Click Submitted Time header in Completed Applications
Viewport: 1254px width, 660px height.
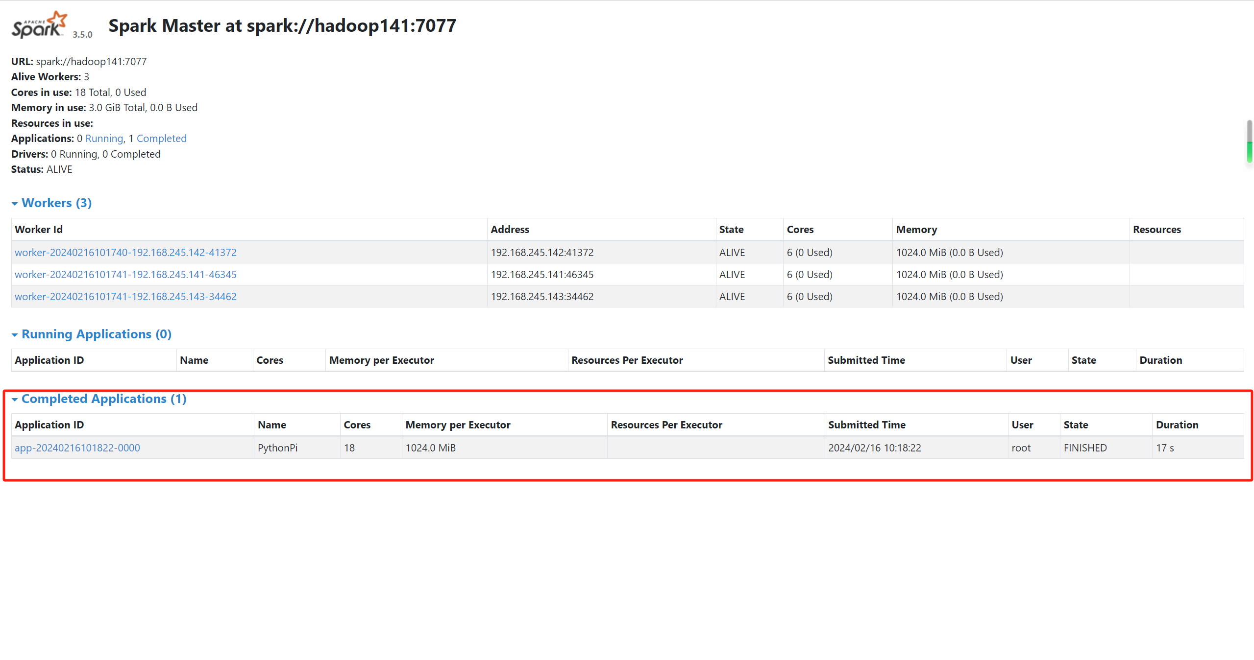pos(866,425)
